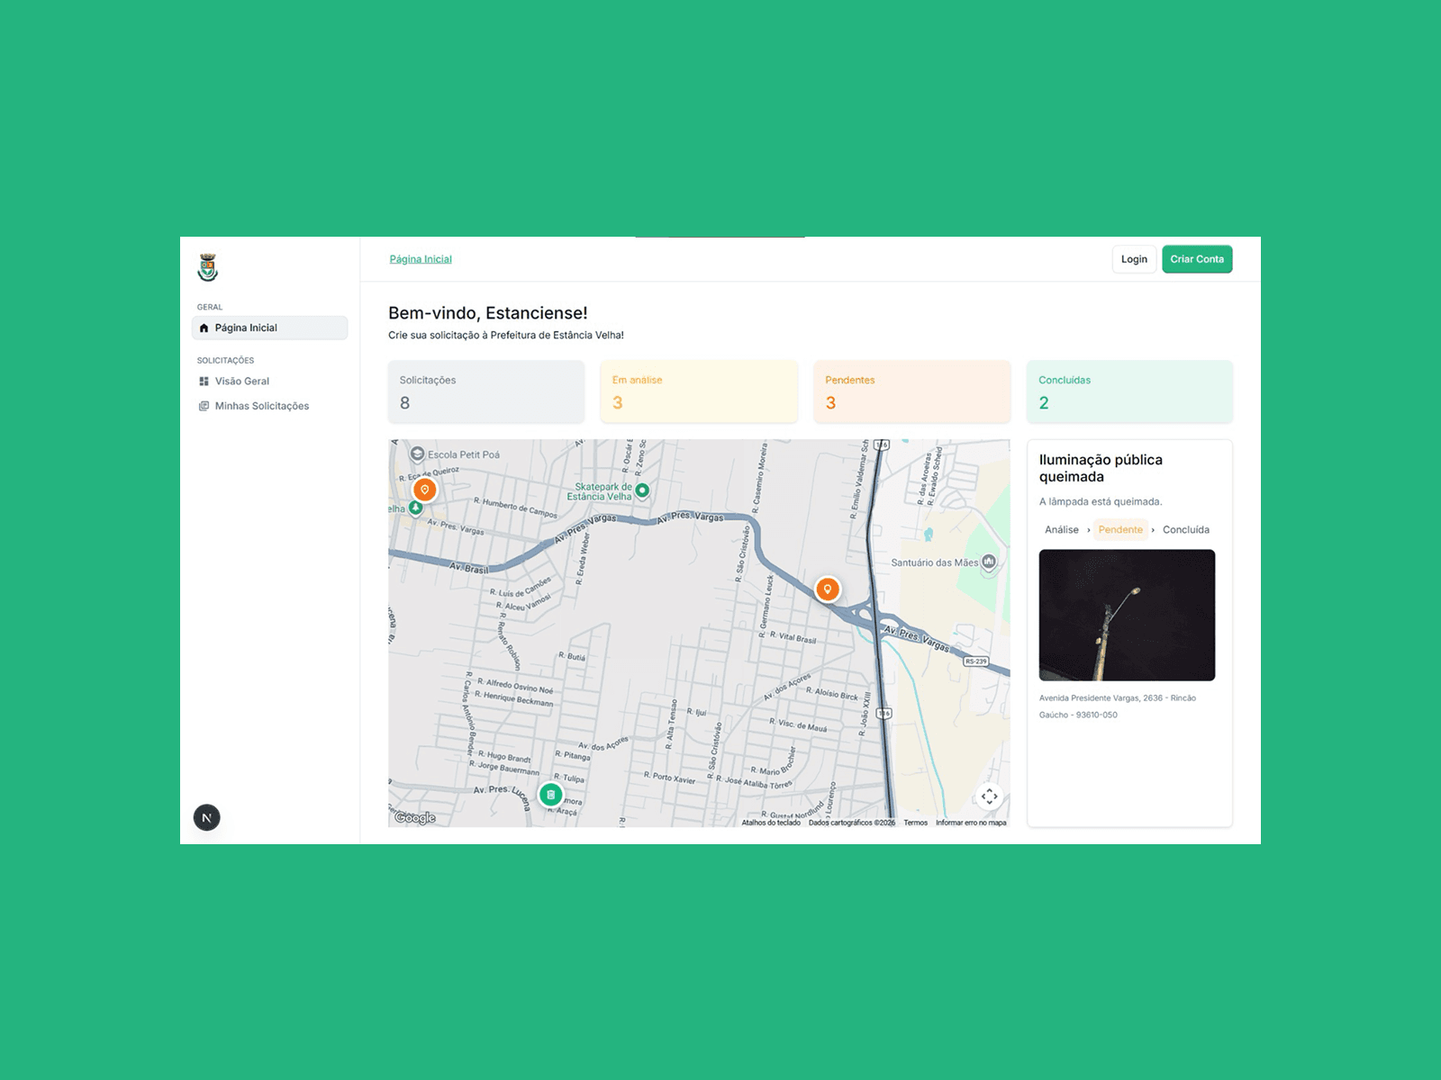Click the Santuário das Mães map pin
The height and width of the screenshot is (1080, 1441).
(x=989, y=562)
